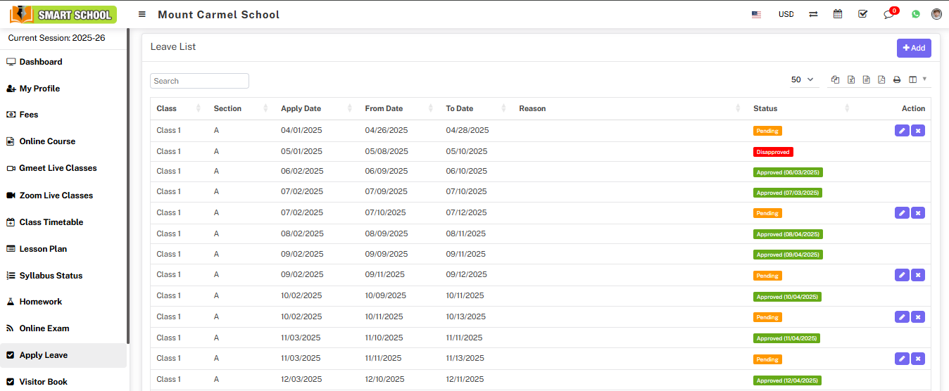The image size is (949, 391).
Task: Open the 50 rows-per-page dropdown
Action: pos(802,80)
